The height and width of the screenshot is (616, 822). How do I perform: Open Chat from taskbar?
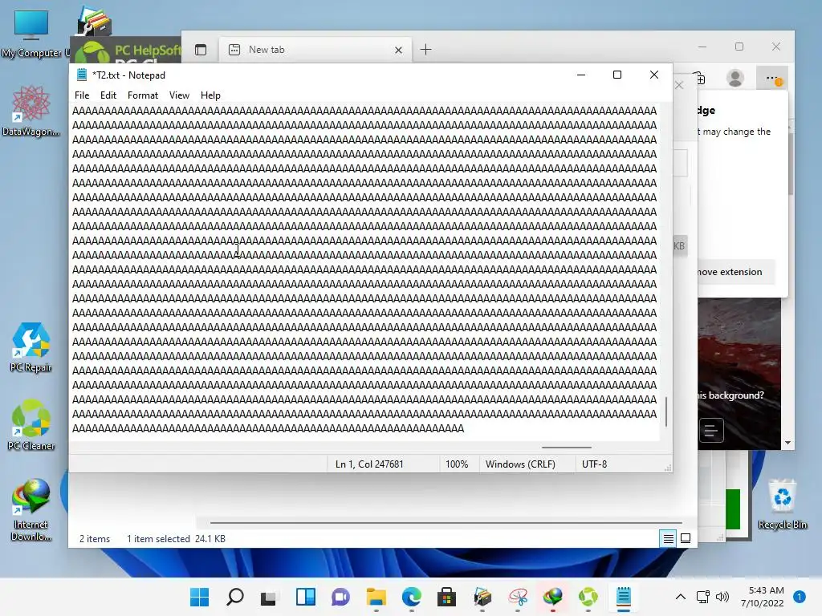point(340,597)
